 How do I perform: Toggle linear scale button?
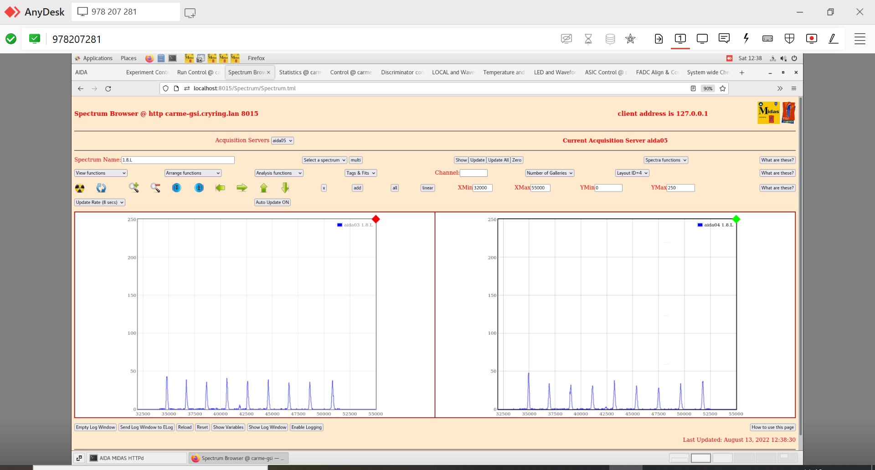pos(427,188)
